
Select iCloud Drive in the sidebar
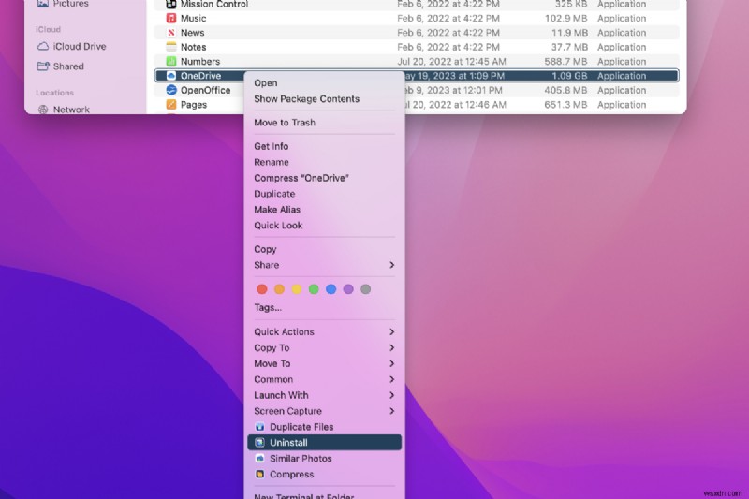80,46
